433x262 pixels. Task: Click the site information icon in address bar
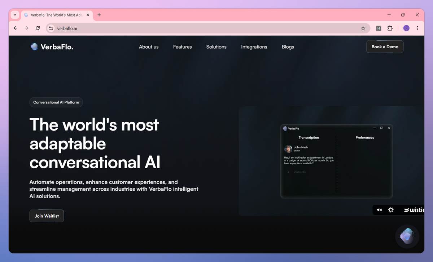pyautogui.click(x=51, y=28)
